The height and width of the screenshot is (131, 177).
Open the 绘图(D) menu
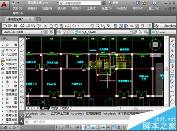pos(107,8)
